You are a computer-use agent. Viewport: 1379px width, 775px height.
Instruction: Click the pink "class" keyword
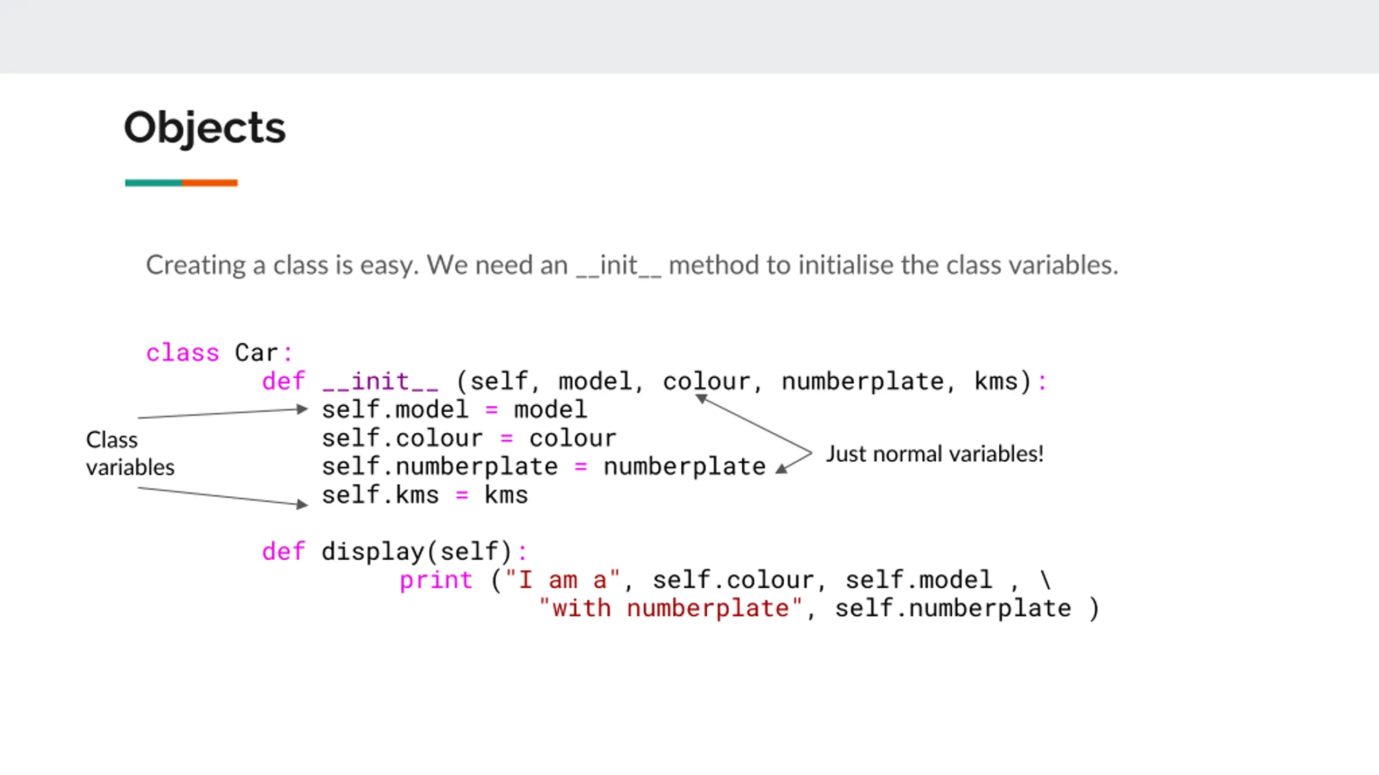pyautogui.click(x=183, y=353)
